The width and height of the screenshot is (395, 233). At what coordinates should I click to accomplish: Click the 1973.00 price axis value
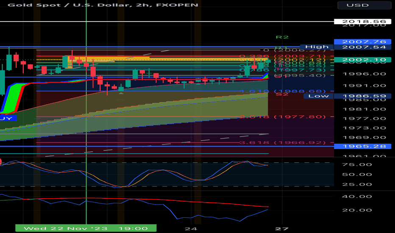coord(364,128)
